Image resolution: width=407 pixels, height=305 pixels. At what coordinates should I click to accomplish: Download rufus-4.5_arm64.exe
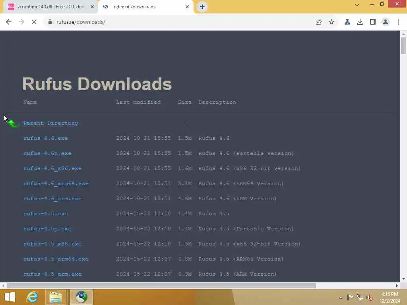(x=56, y=259)
